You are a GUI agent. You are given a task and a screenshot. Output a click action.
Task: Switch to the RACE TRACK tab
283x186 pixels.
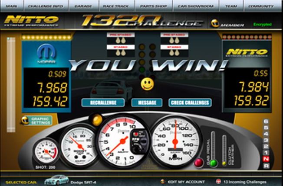pyautogui.click(x=116, y=6)
